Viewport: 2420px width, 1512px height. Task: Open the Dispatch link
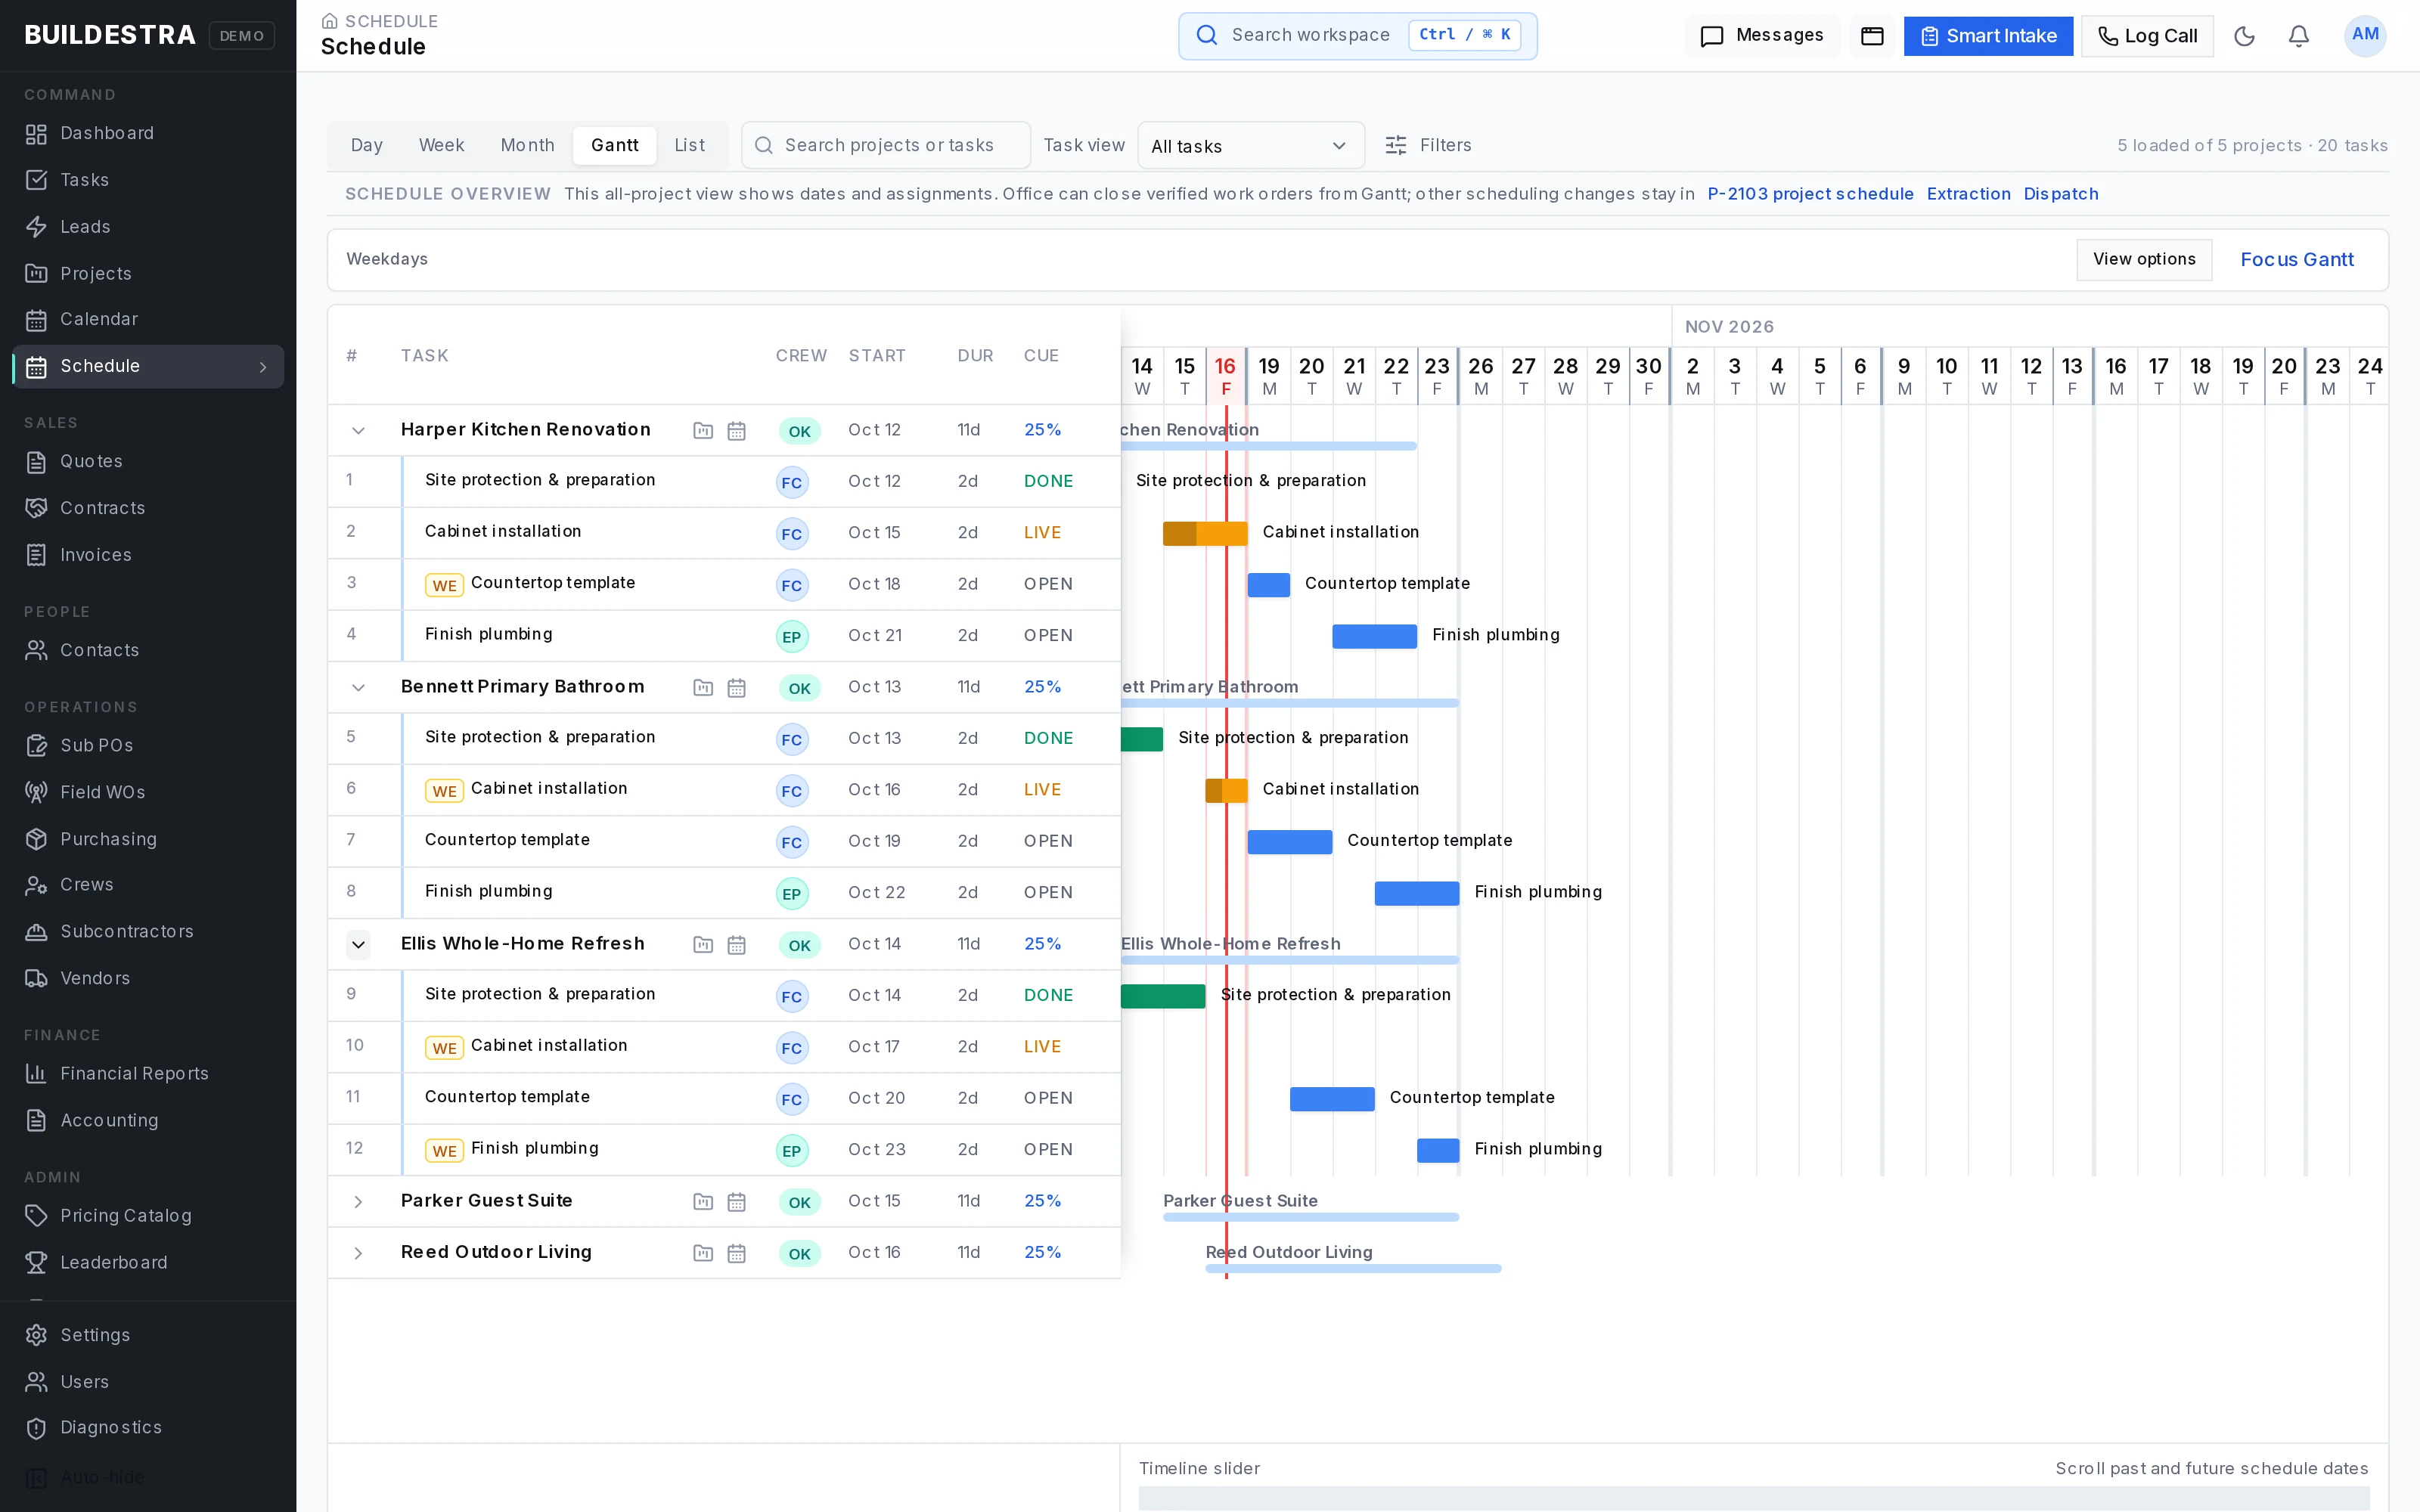coord(2061,194)
